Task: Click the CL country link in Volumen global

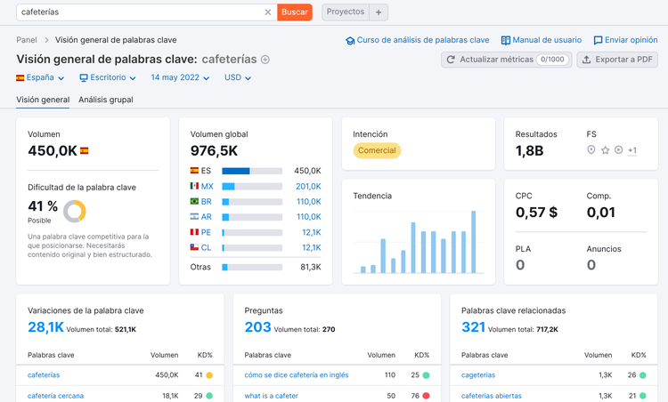Action: click(x=207, y=247)
